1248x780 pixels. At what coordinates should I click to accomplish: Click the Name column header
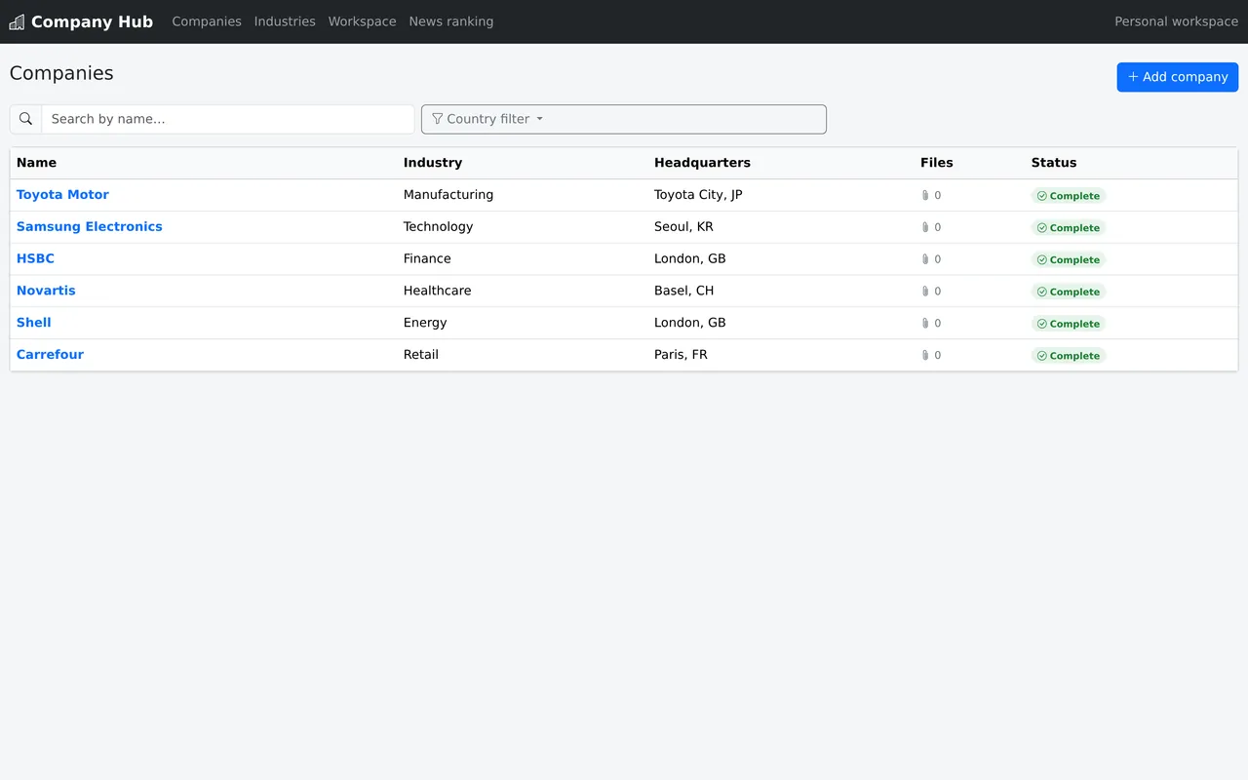click(36, 163)
